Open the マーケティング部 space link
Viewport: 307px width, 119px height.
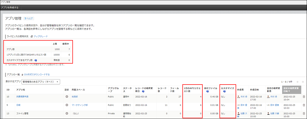pyautogui.click(x=80, y=105)
